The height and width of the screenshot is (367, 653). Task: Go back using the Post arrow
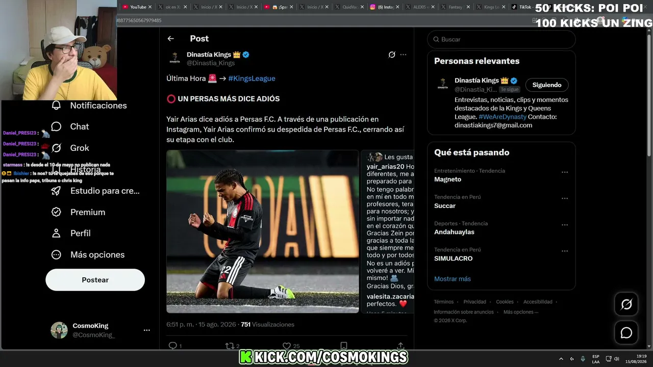(x=171, y=39)
